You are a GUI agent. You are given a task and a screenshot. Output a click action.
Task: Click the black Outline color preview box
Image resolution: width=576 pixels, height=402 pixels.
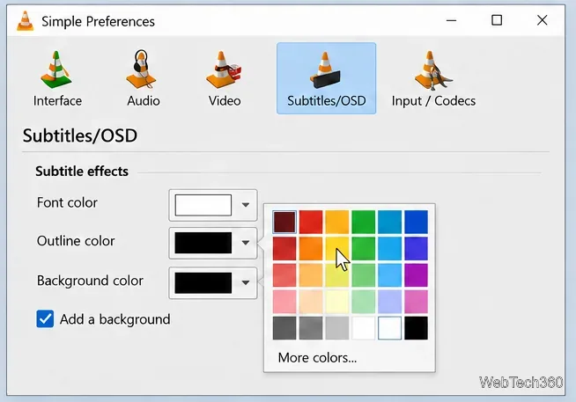(203, 243)
